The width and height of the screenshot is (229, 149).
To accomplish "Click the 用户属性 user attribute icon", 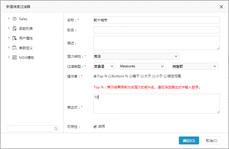I will (x=15, y=38).
